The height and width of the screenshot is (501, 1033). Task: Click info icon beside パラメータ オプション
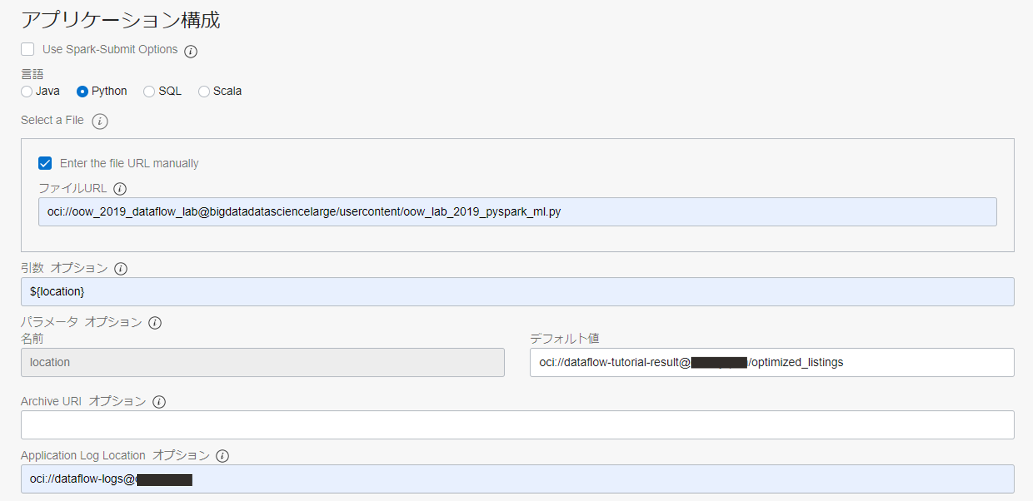point(155,323)
